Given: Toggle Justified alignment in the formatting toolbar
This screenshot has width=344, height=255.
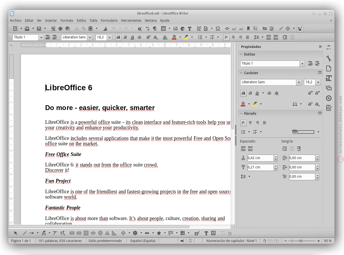Looking at the screenshot, I should [247, 37].
